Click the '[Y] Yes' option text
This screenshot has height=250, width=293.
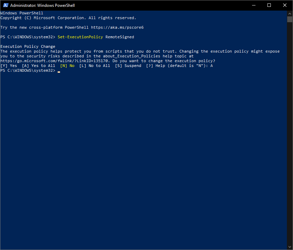[x=9, y=66]
